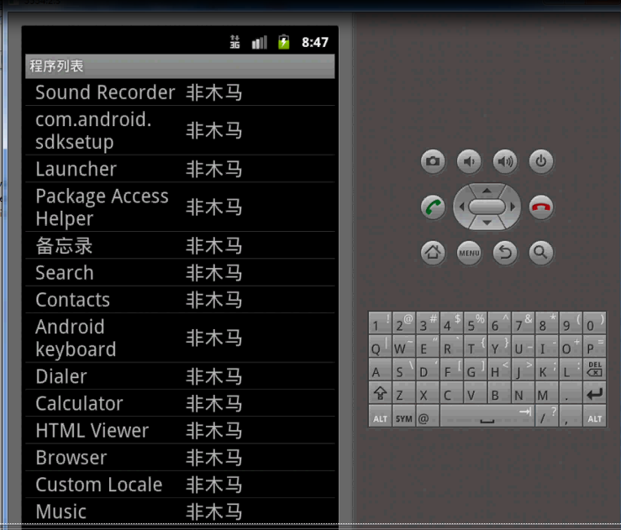Lower volume with the volume down button

pos(469,161)
